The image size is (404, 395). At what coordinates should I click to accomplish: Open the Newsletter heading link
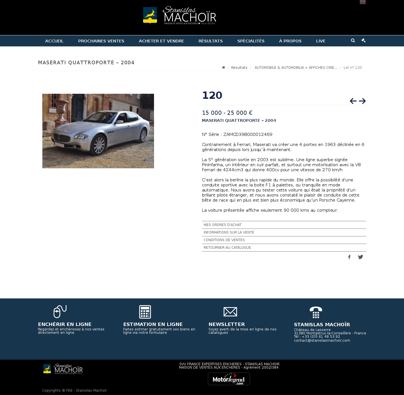227,324
